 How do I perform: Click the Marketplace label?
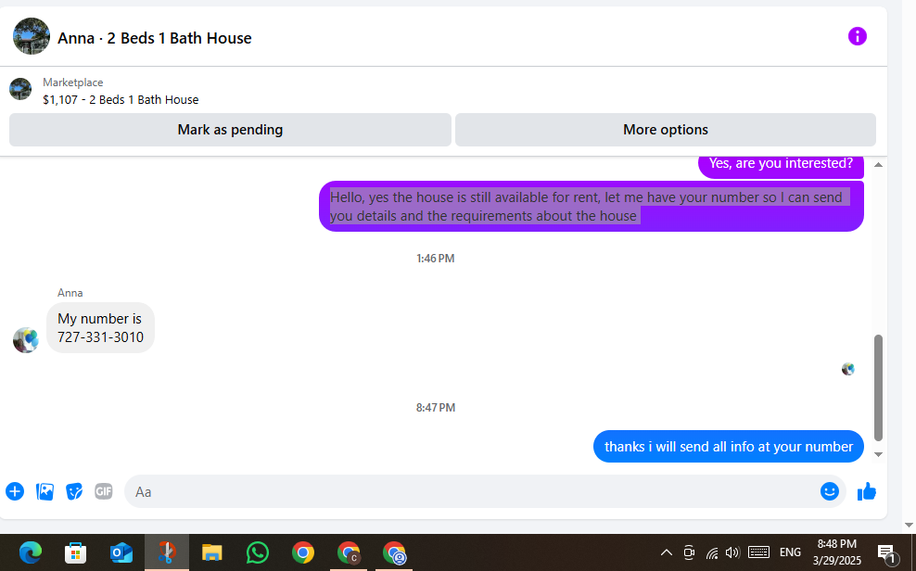tap(73, 82)
